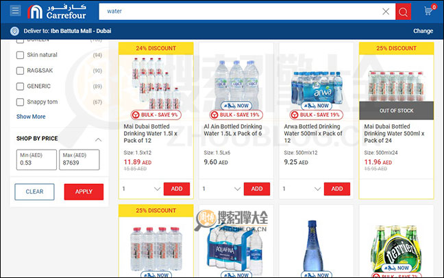The width and height of the screenshot is (444, 278).
Task: Click Change delivery location
Action: coord(423,31)
